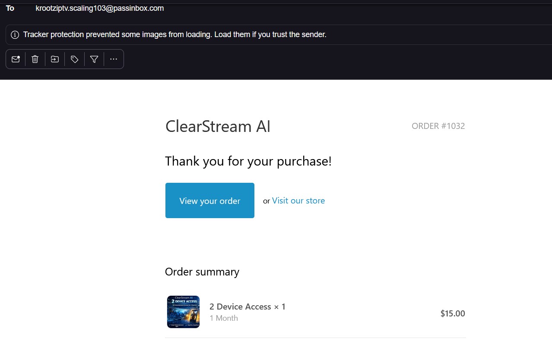Screen dimensions: 552x341
Task: Click the ORDER #1032 number
Action: [x=438, y=126]
